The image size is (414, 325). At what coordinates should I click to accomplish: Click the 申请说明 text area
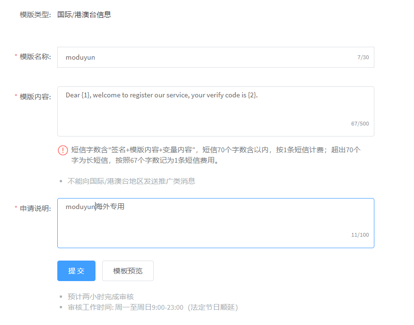click(x=216, y=223)
